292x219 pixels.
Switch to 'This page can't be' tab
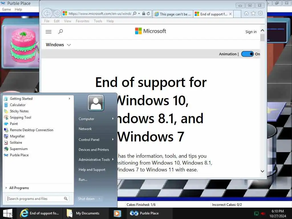click(173, 14)
